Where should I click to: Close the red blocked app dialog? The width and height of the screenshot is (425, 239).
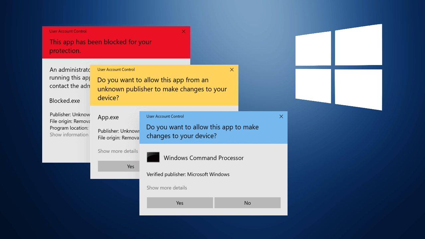(x=184, y=32)
